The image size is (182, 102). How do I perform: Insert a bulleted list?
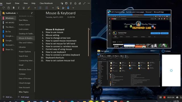pos(40,8)
